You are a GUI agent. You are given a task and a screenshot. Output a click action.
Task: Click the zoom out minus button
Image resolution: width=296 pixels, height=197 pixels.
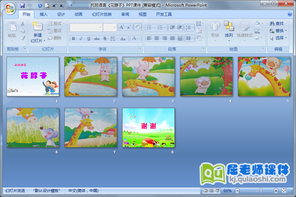click(x=237, y=191)
